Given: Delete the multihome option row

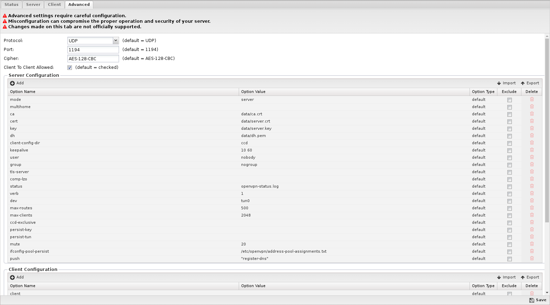Looking at the screenshot, I should click(x=532, y=107).
